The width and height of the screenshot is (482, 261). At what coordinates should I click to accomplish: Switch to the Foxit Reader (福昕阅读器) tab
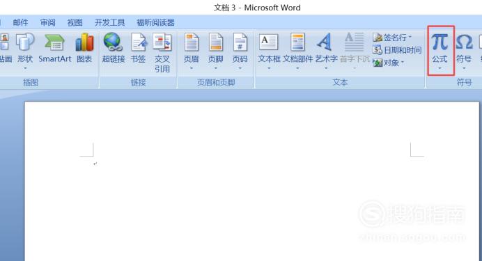pos(155,22)
